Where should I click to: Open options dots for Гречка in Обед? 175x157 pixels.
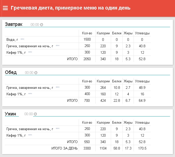pyautogui.click(x=57, y=87)
